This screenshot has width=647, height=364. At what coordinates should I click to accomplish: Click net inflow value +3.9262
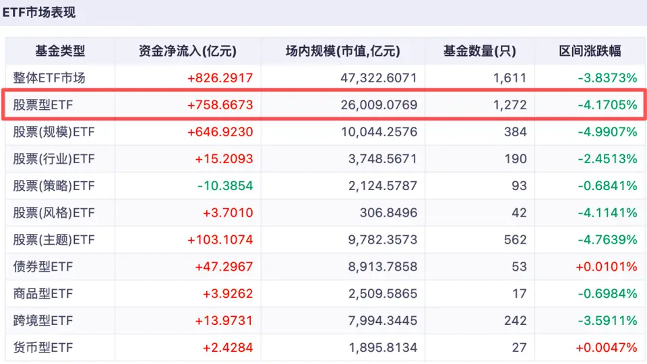(227, 293)
